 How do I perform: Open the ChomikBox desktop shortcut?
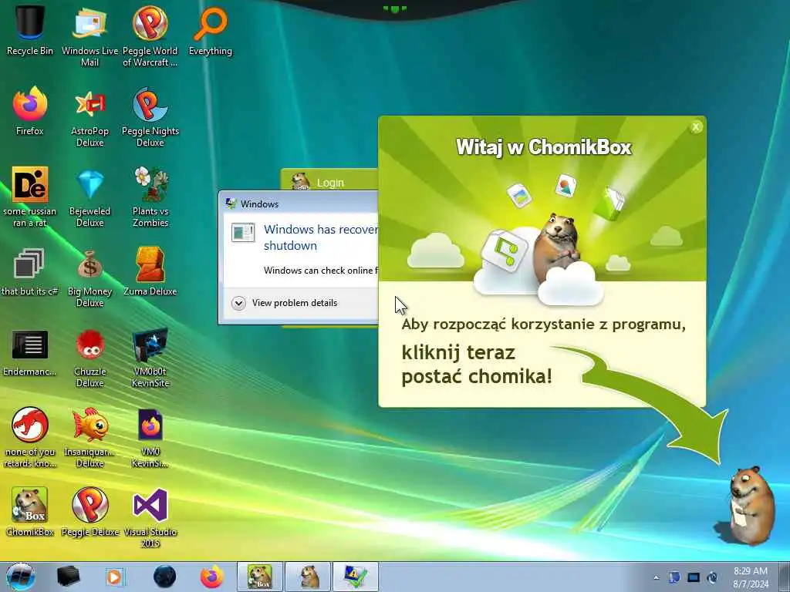coord(30,510)
